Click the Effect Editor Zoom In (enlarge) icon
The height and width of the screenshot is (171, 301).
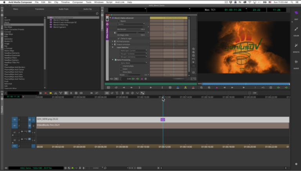point(193,52)
